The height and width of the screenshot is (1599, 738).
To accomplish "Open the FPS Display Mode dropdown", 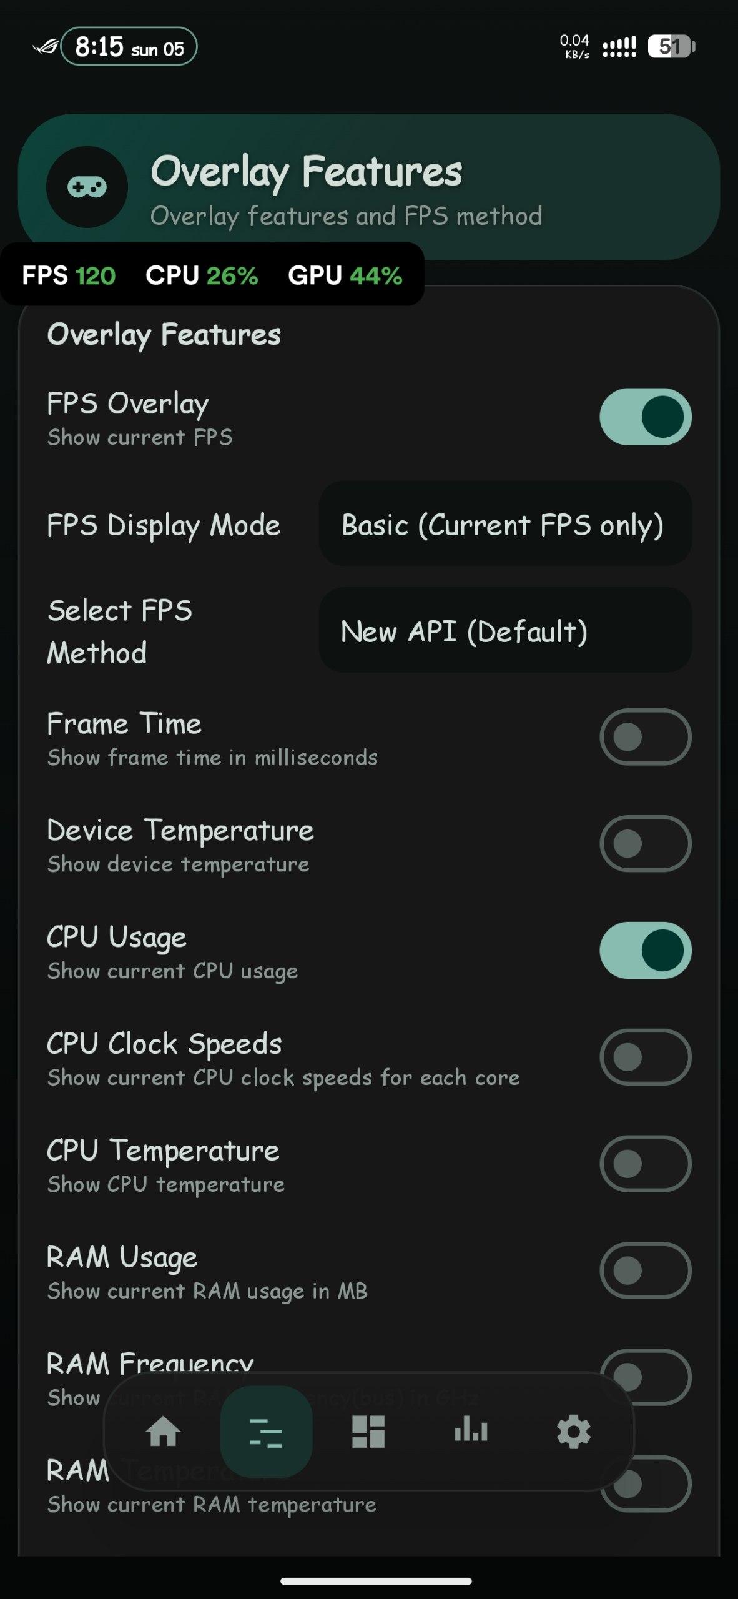I will click(504, 524).
